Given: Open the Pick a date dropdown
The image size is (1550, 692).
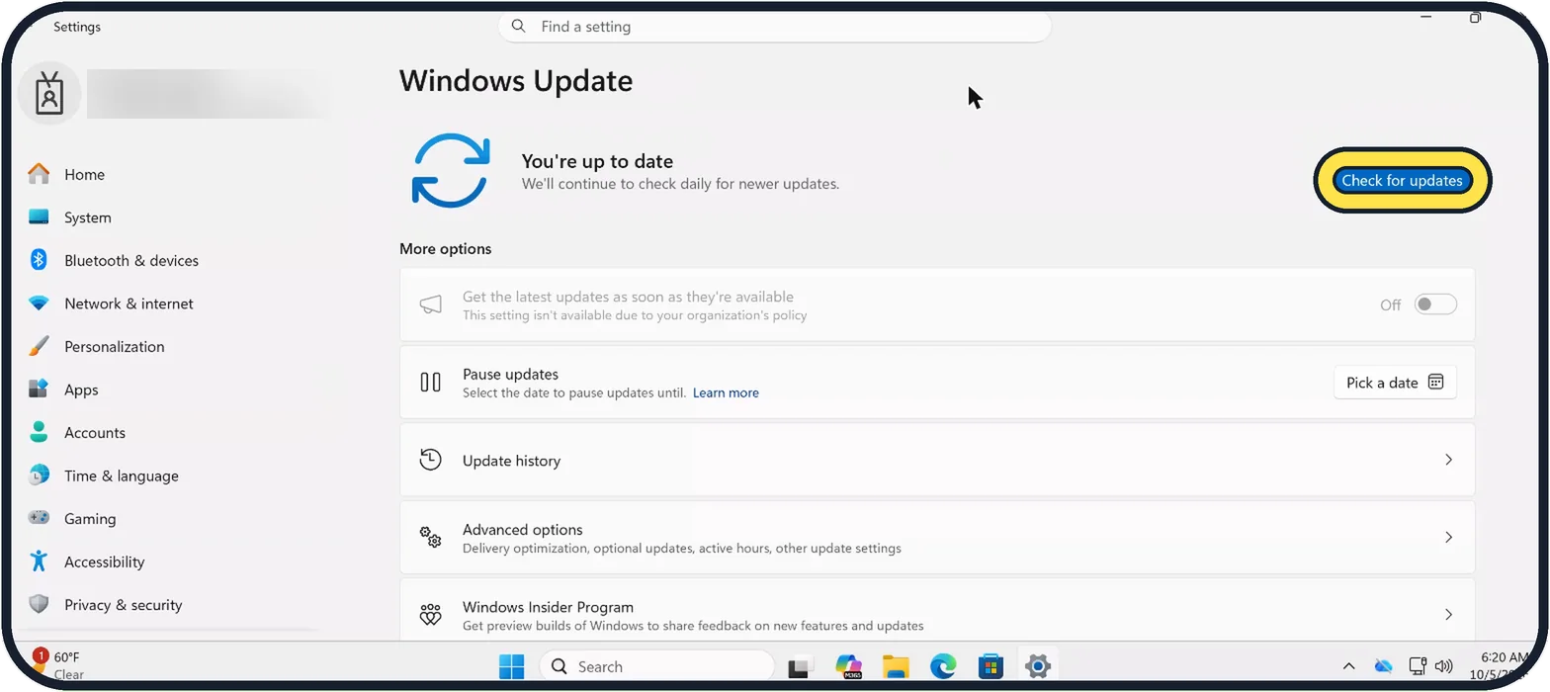Looking at the screenshot, I should [1395, 383].
